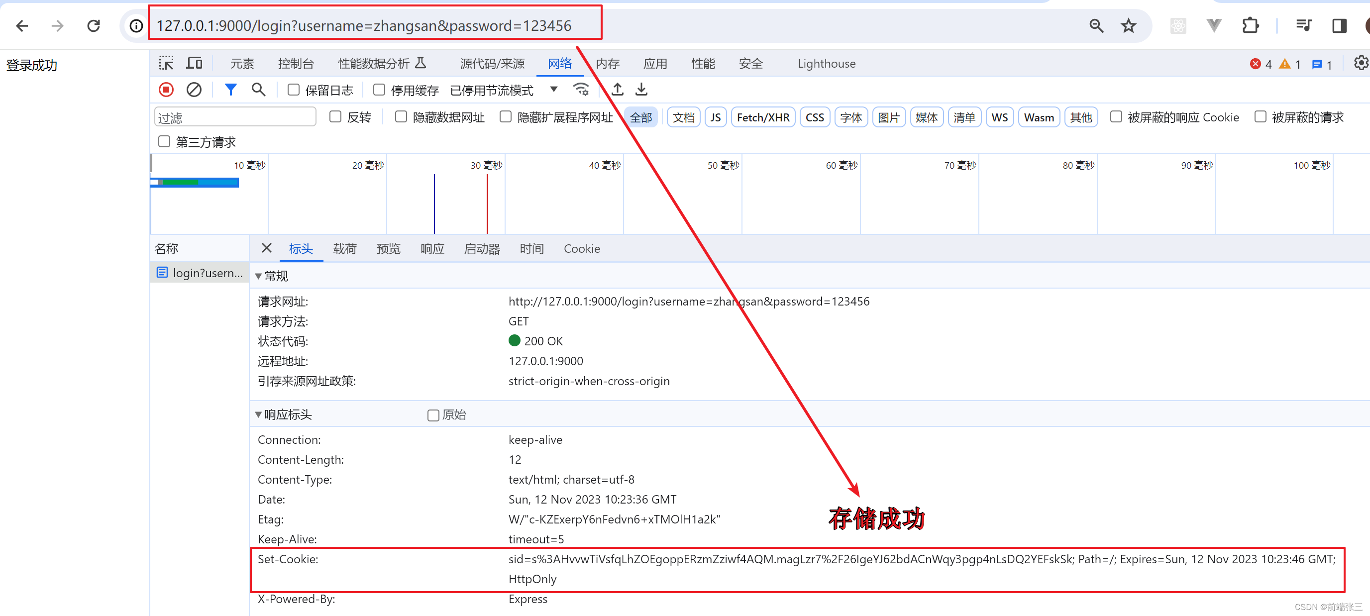Stop recording network log
Screen dimensions: 1370x616
(x=166, y=90)
